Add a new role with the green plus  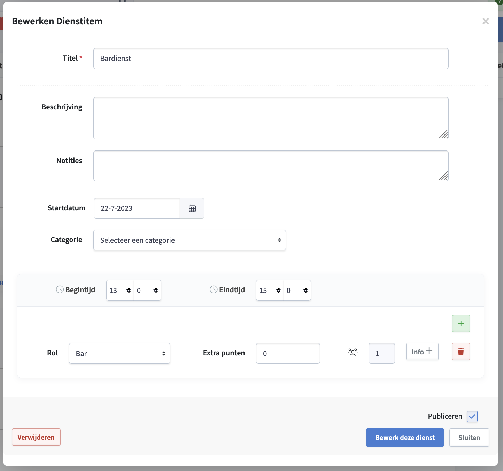tap(461, 323)
